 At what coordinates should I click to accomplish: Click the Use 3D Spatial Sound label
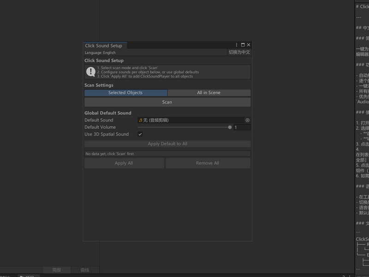tap(107, 134)
